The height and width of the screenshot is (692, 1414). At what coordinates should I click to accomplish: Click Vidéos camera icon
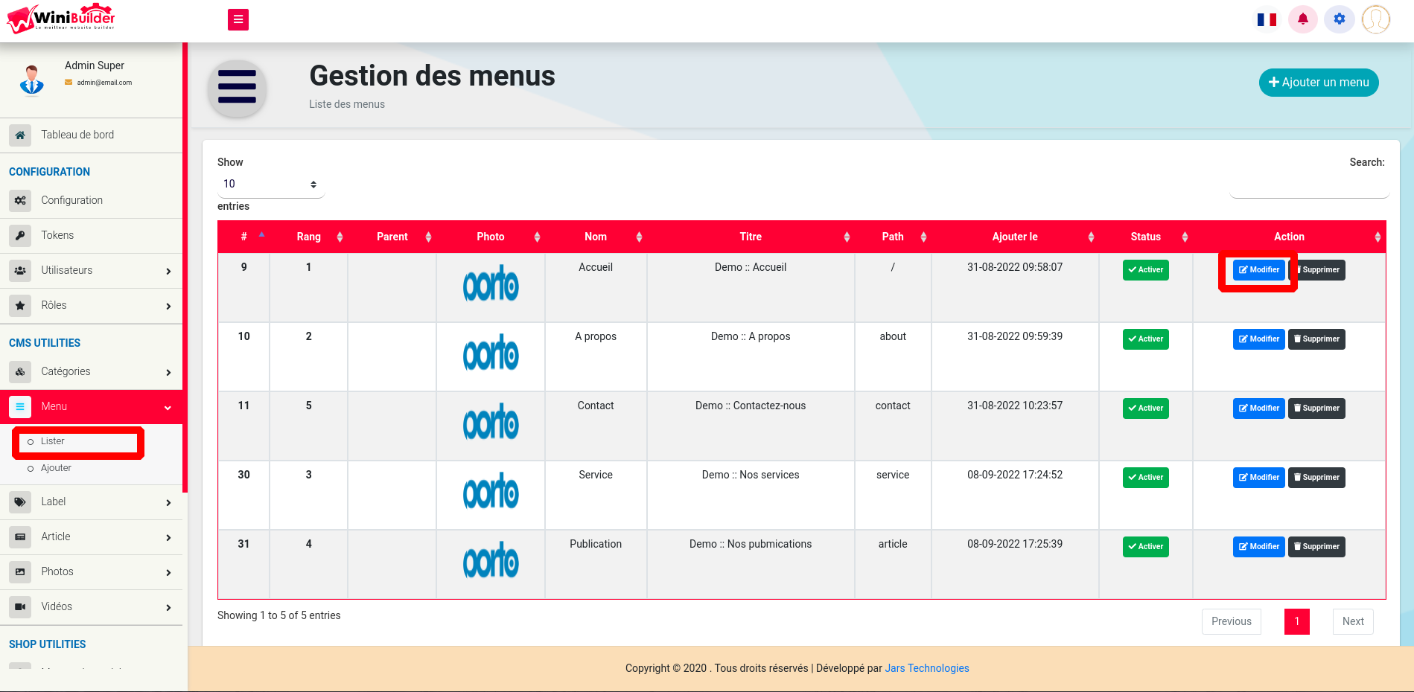click(x=20, y=607)
